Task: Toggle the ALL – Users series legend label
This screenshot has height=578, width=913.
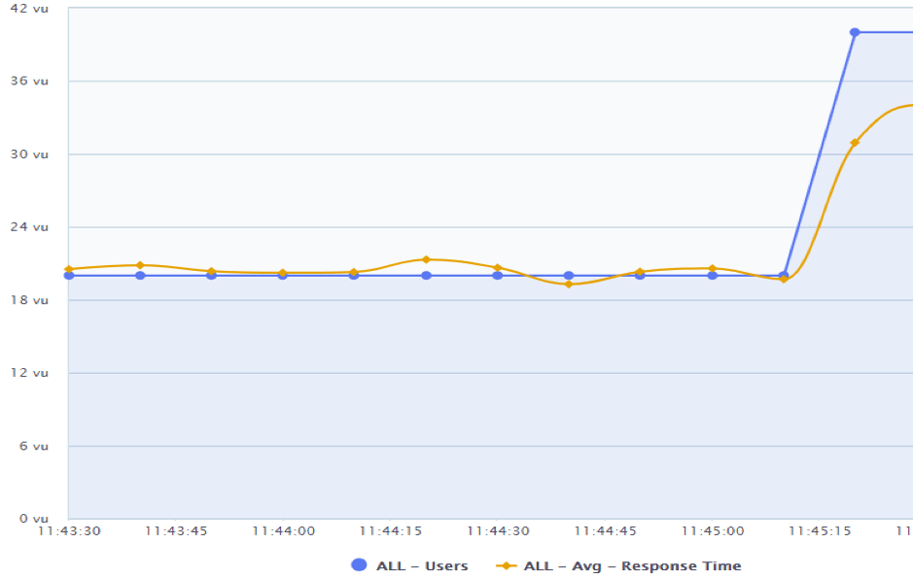Action: tap(421, 565)
